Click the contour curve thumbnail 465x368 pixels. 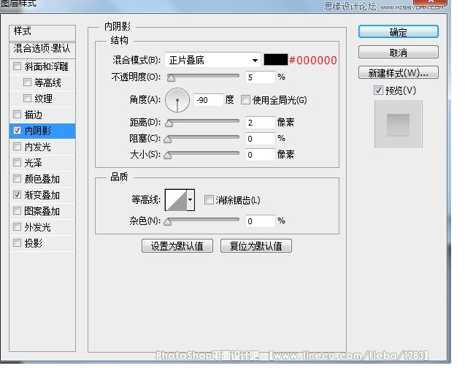[x=175, y=199]
